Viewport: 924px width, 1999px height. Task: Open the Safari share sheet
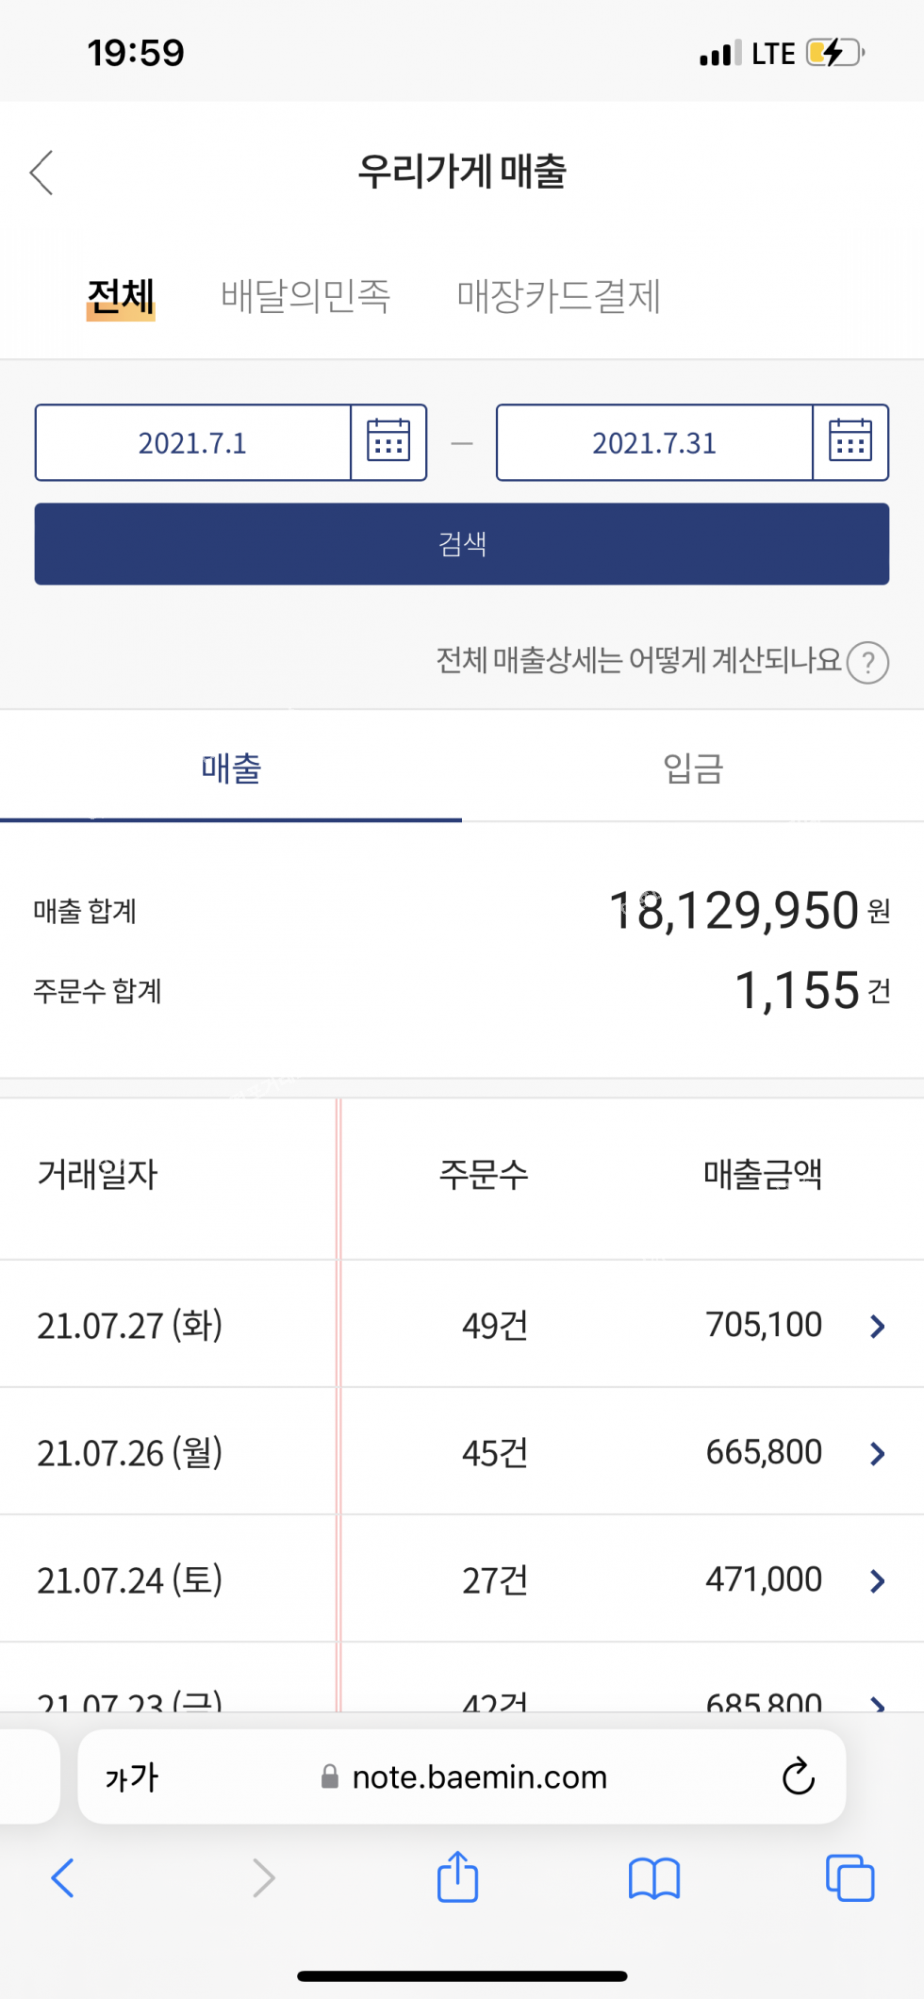click(x=458, y=1877)
